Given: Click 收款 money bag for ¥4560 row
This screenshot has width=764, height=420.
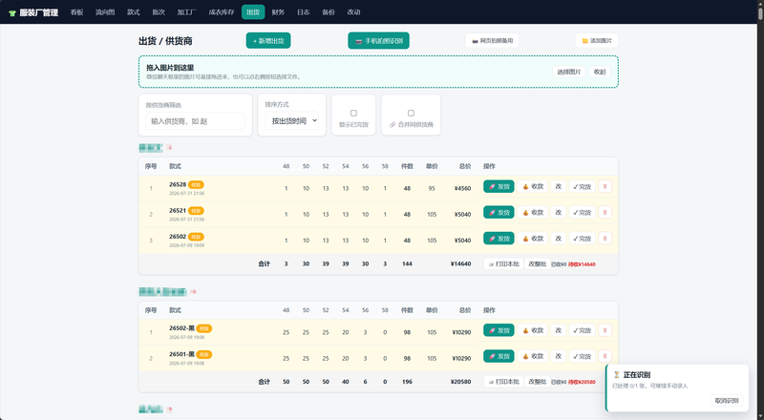Looking at the screenshot, I should pyautogui.click(x=533, y=186).
